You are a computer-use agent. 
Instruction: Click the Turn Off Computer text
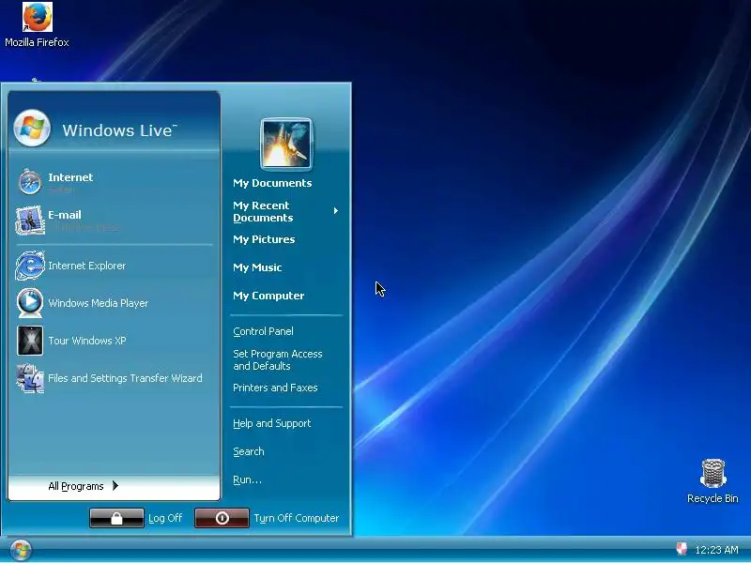pyautogui.click(x=297, y=518)
